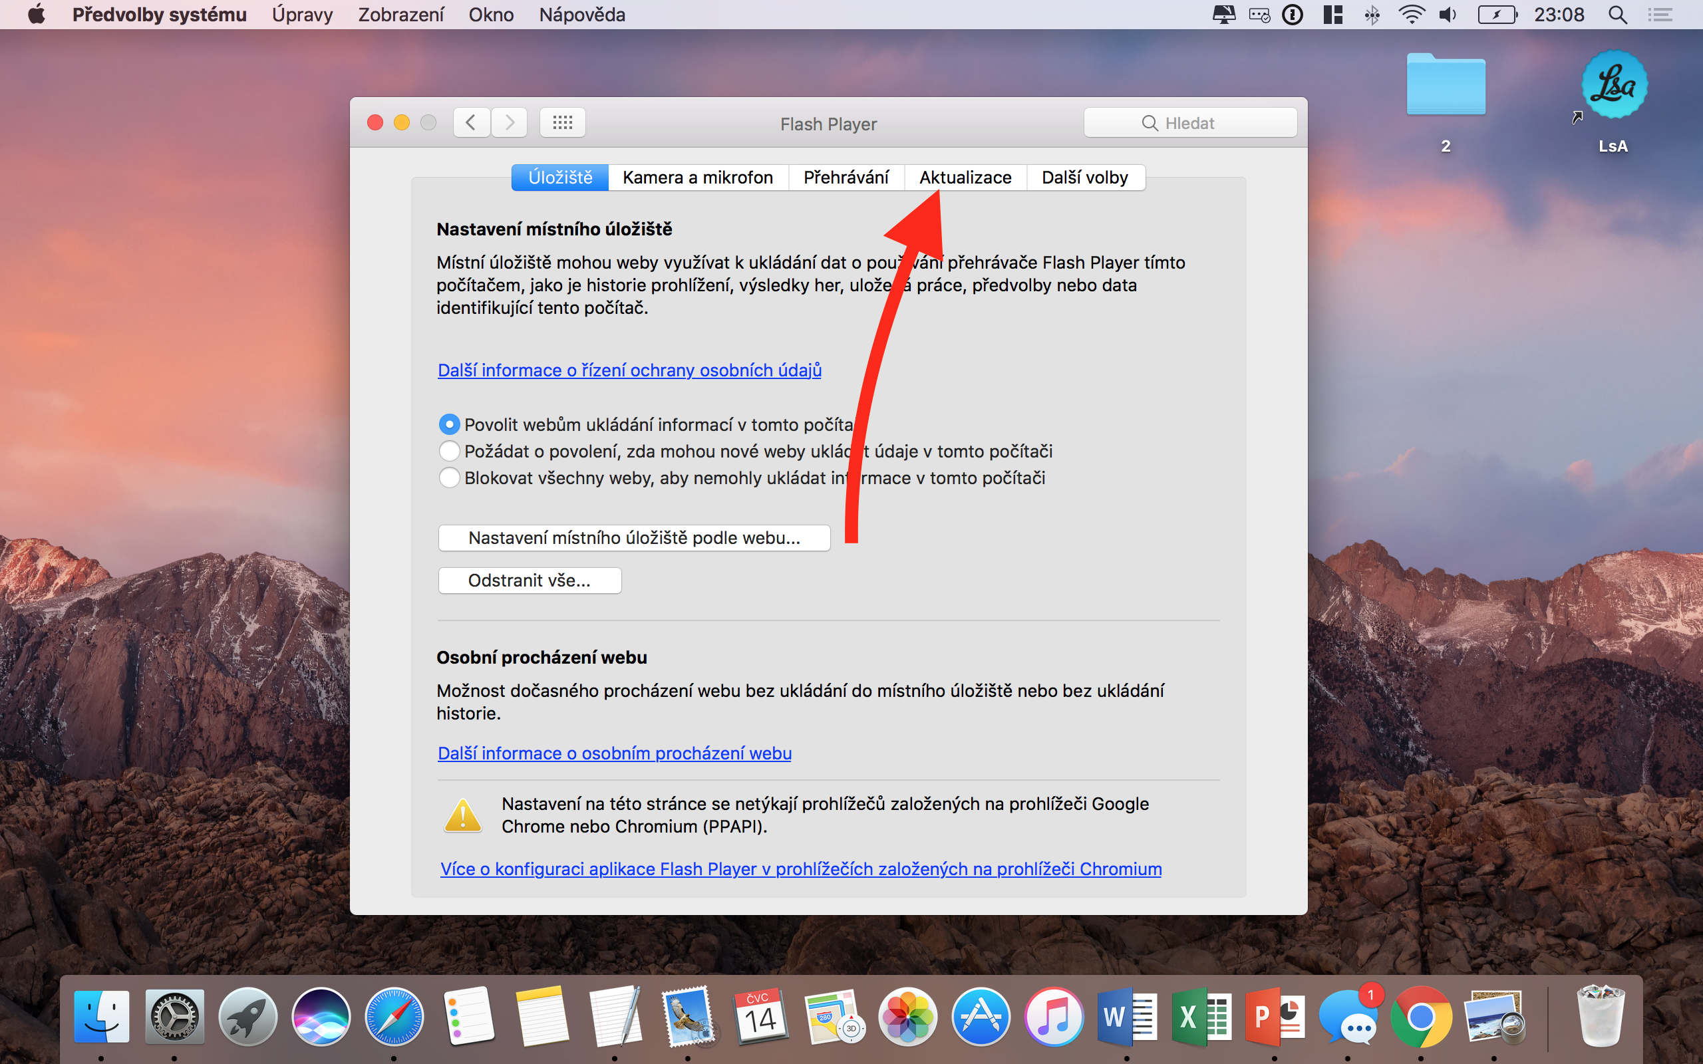Click the Hledat search field
Image resolution: width=1703 pixels, height=1064 pixels.
[x=1189, y=123]
